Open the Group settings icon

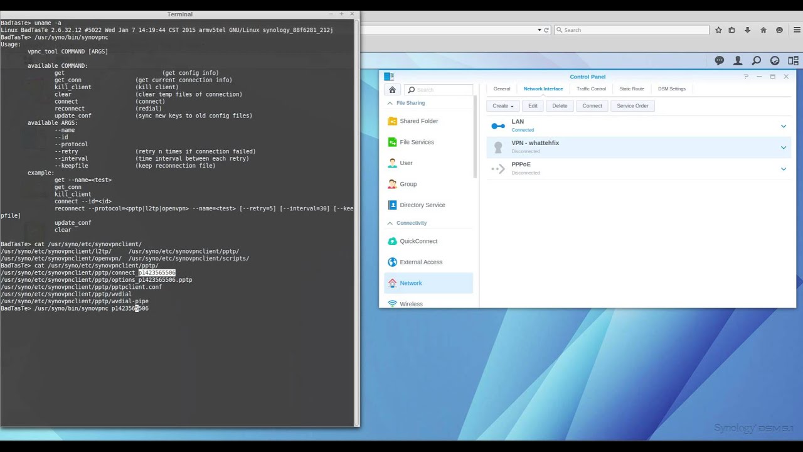[392, 184]
